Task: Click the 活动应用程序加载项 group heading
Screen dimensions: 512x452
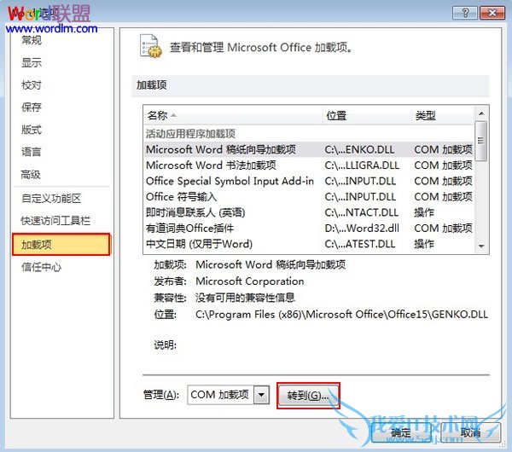Action: [190, 134]
